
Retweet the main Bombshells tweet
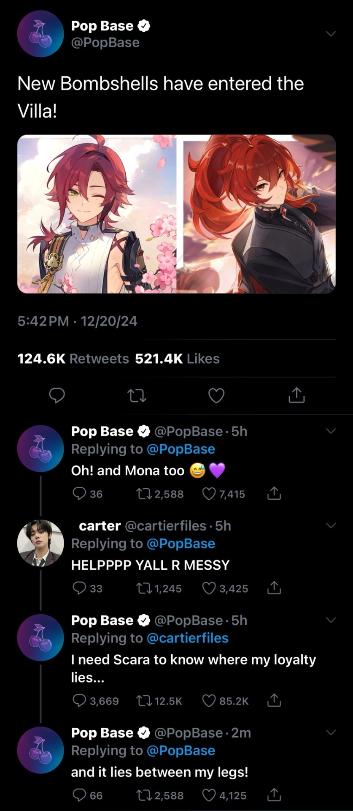pos(137,395)
